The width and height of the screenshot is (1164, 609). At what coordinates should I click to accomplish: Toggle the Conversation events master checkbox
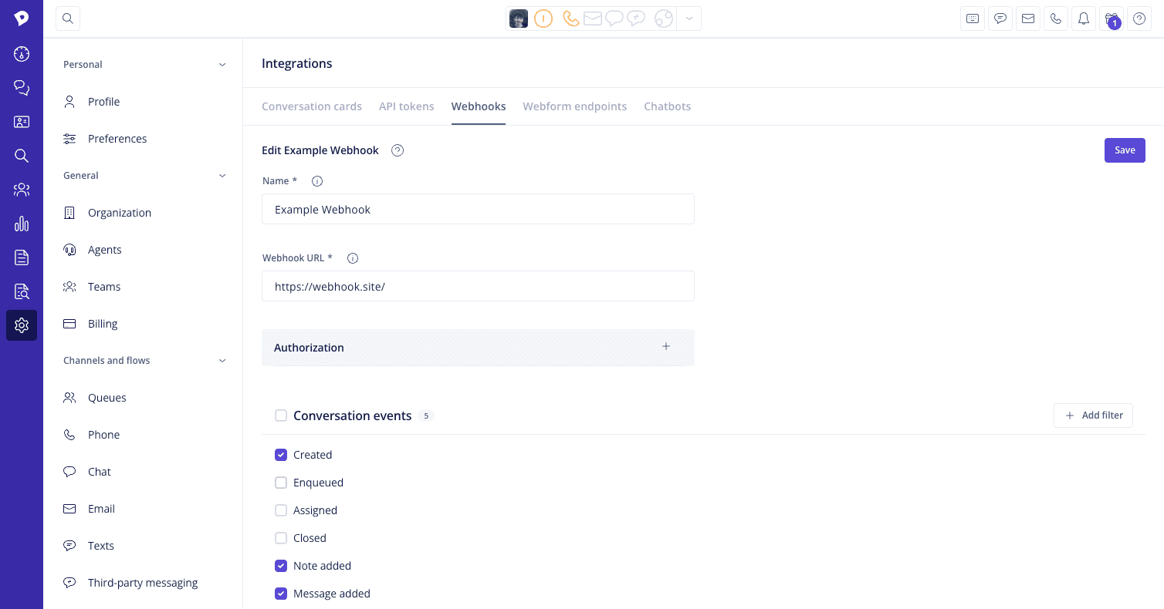[281, 416]
